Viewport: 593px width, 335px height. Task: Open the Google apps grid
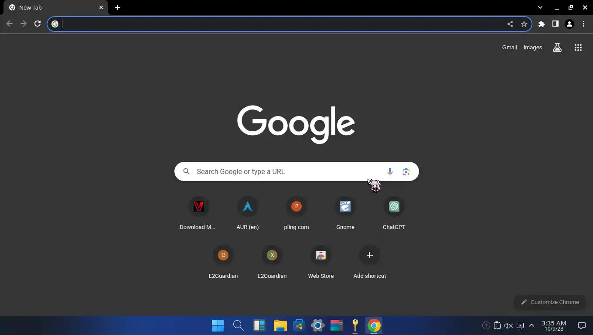578,48
